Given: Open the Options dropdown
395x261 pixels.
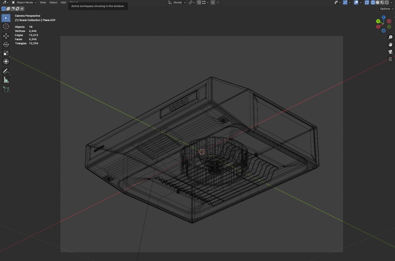Looking at the screenshot, I should click(387, 8).
